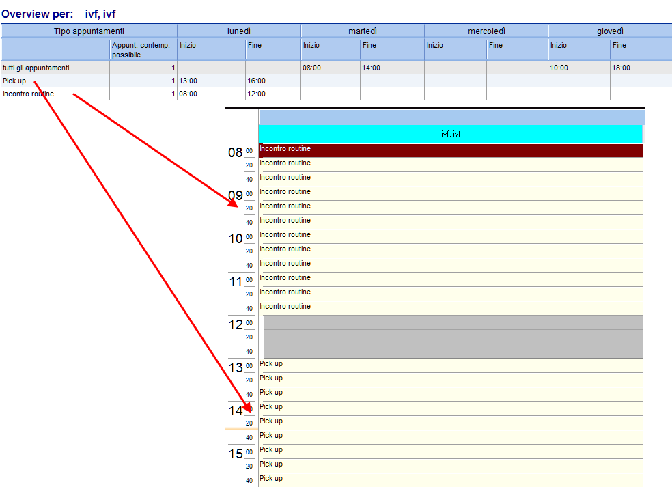
Task: Select martedì start time 08:00 cell
Action: tap(331, 68)
